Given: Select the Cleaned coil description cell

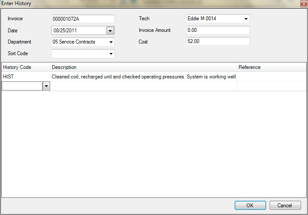Looking at the screenshot, I should click(144, 77).
